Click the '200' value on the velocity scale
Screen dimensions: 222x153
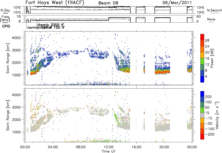[208, 97]
